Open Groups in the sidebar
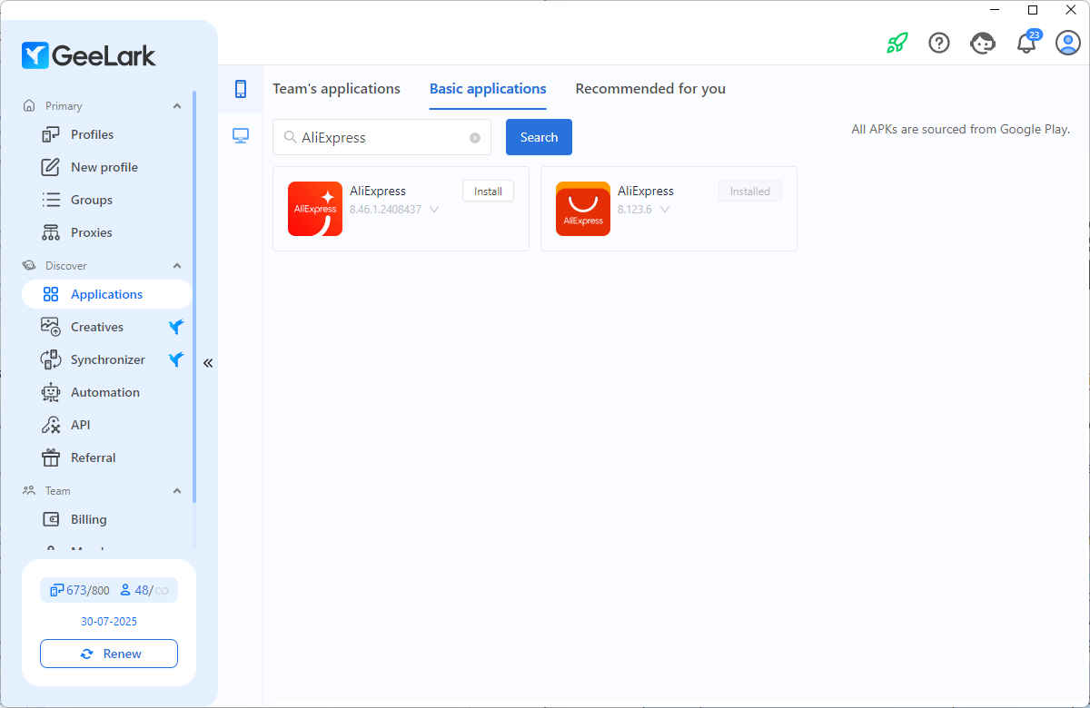 coord(107,200)
